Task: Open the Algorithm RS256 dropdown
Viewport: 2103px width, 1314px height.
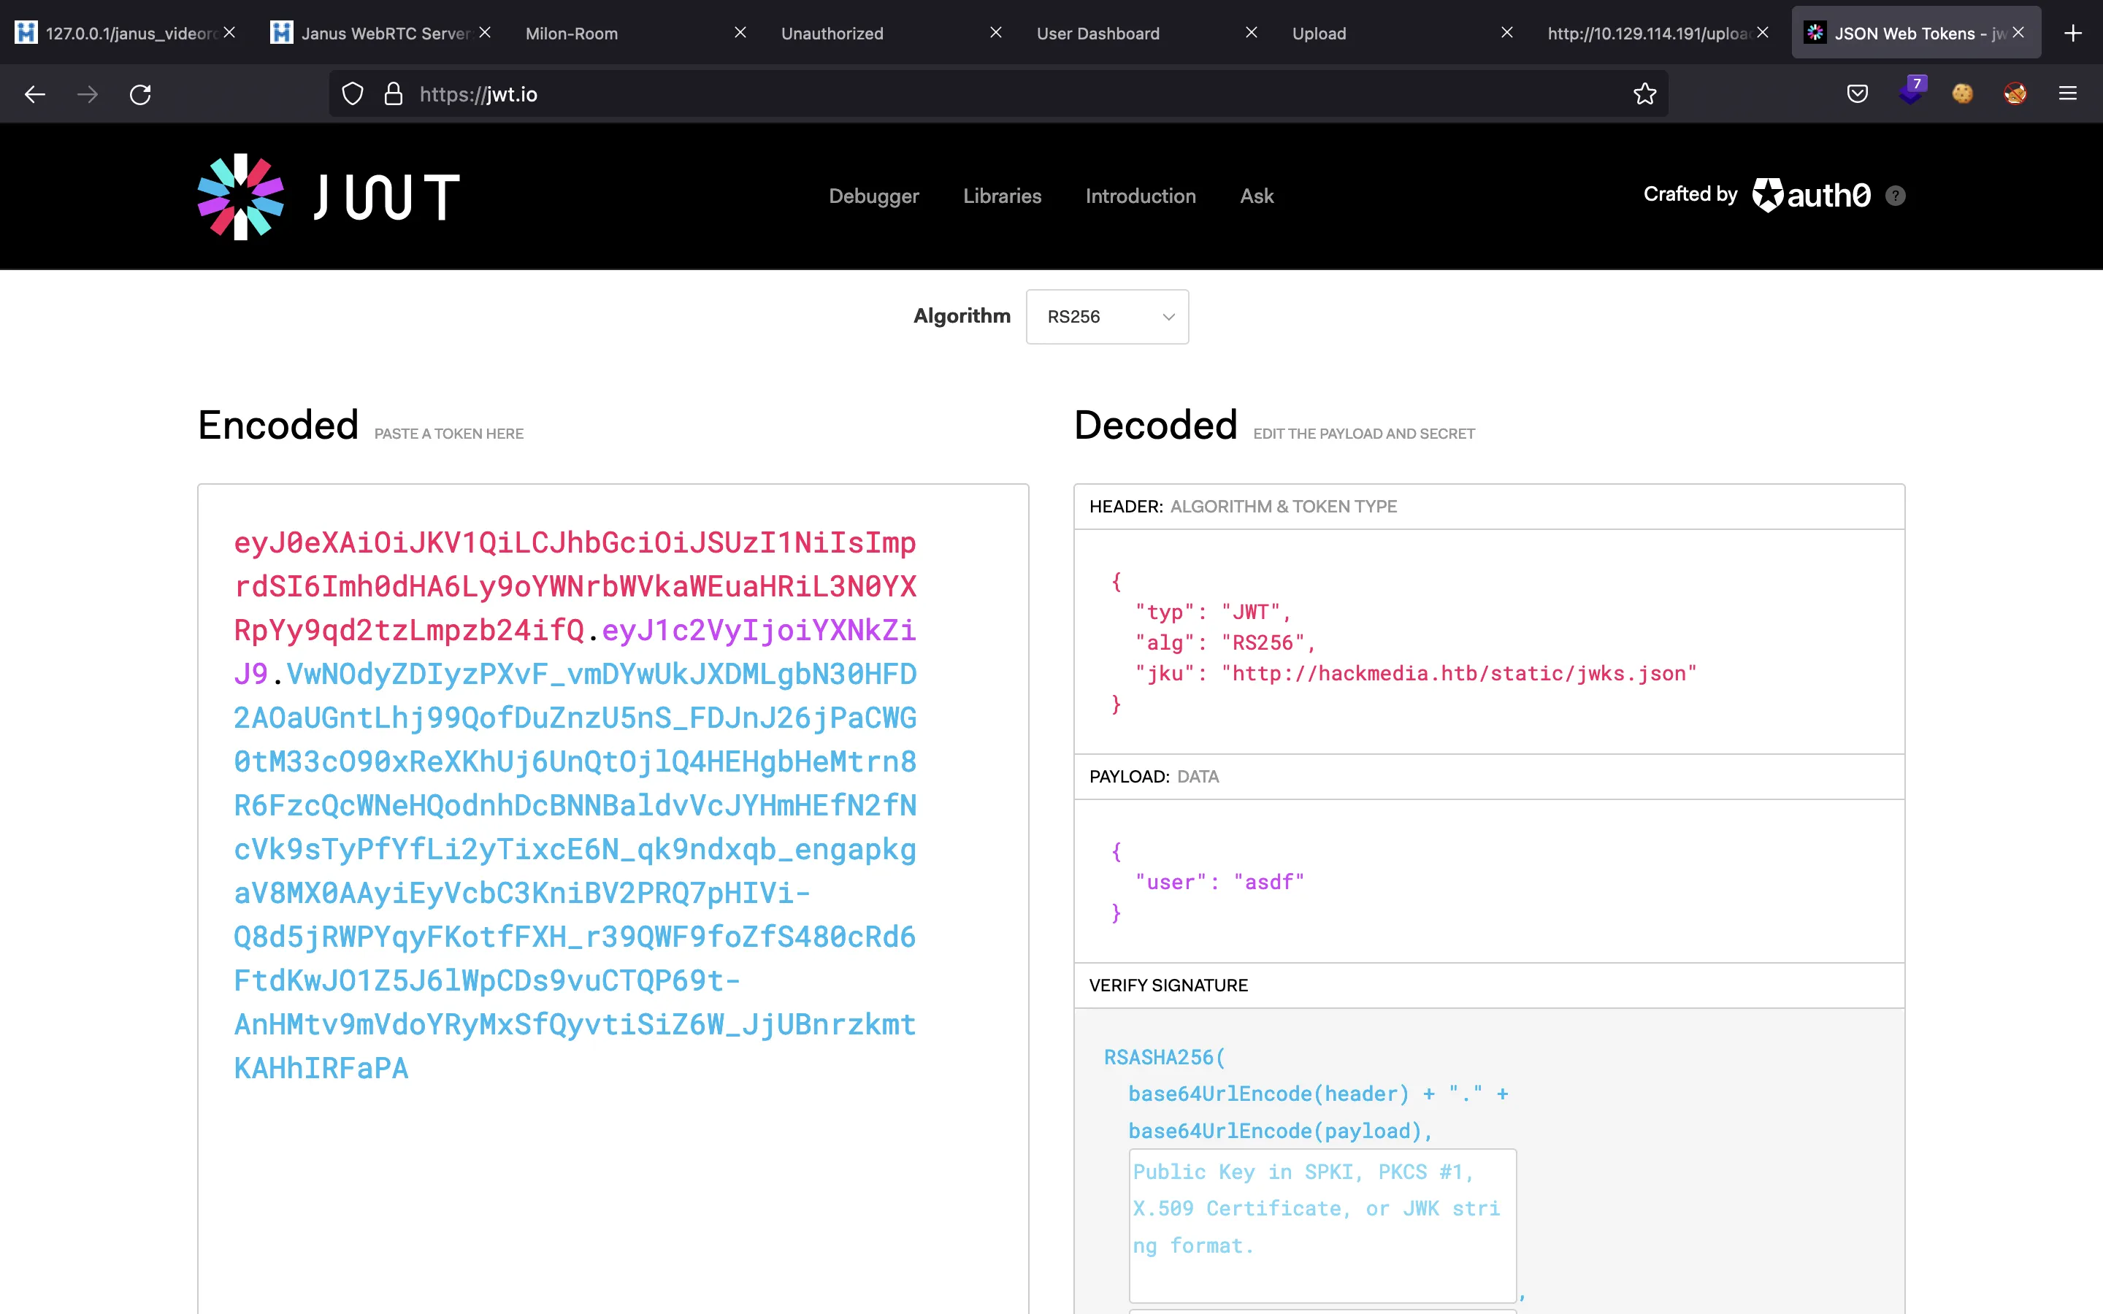Action: (x=1107, y=316)
